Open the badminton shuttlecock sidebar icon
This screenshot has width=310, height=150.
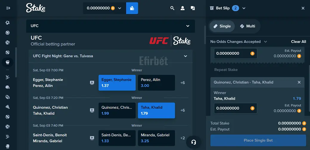[7, 107]
